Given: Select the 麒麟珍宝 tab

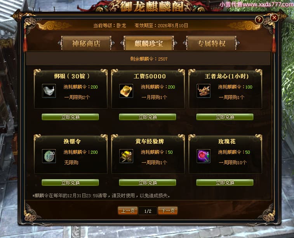Looking at the screenshot, I should coord(148,43).
